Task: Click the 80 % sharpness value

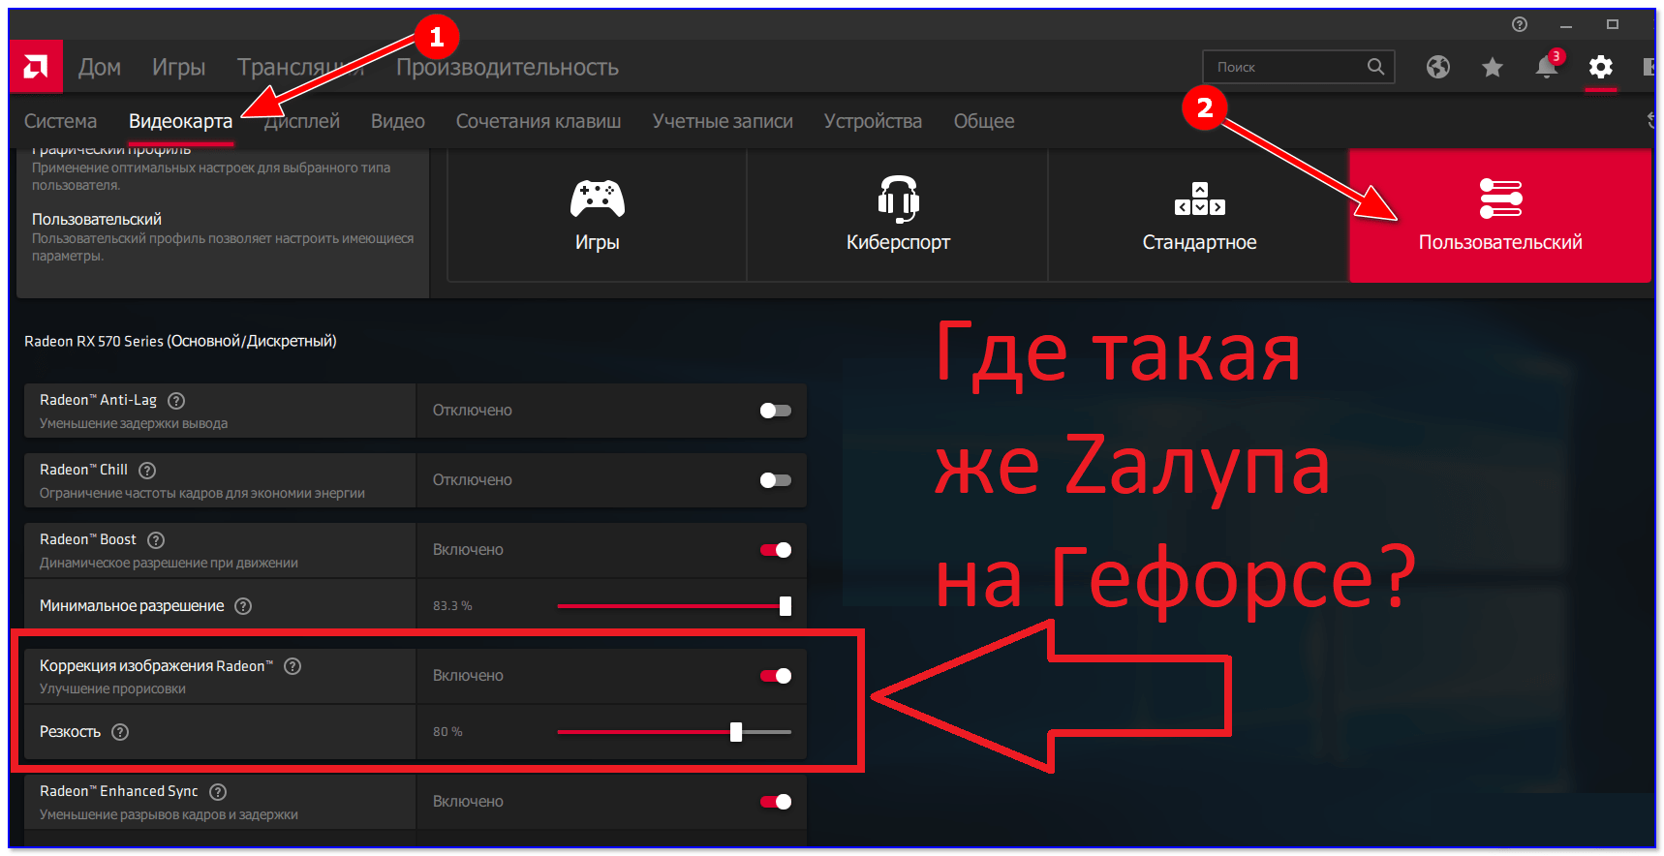Action: pyautogui.click(x=447, y=732)
